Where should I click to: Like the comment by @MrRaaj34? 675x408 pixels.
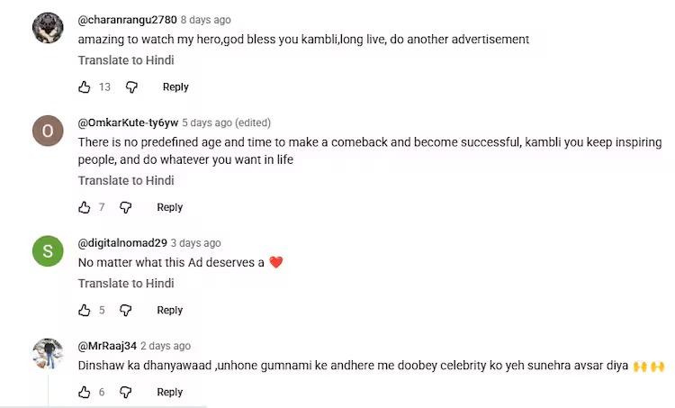[x=85, y=393]
